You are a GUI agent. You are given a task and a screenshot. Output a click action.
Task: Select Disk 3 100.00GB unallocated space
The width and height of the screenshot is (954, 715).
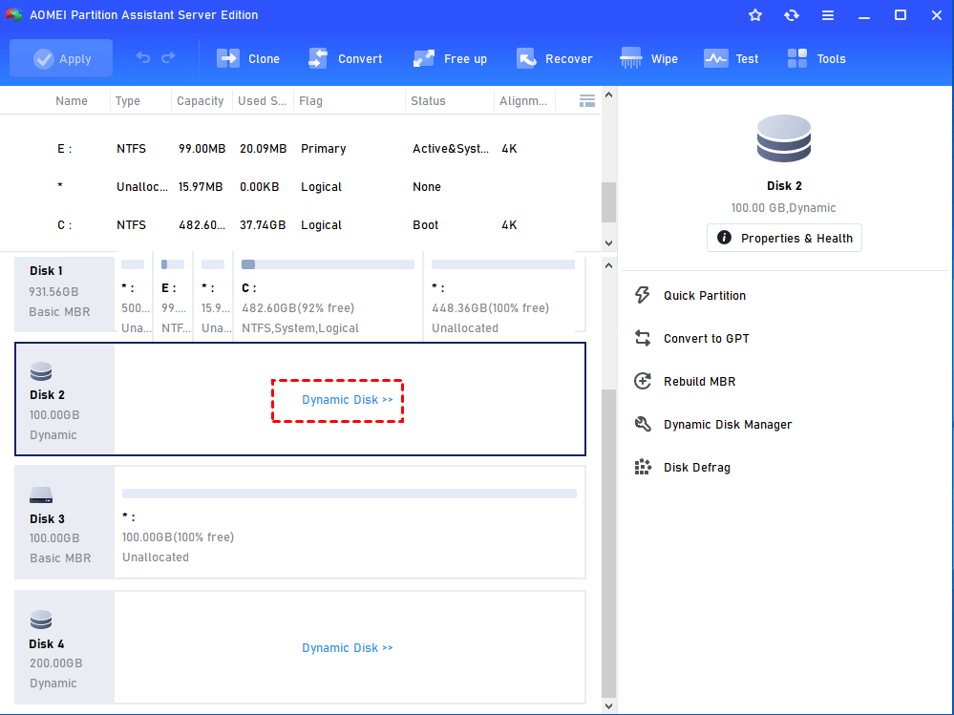click(x=350, y=522)
